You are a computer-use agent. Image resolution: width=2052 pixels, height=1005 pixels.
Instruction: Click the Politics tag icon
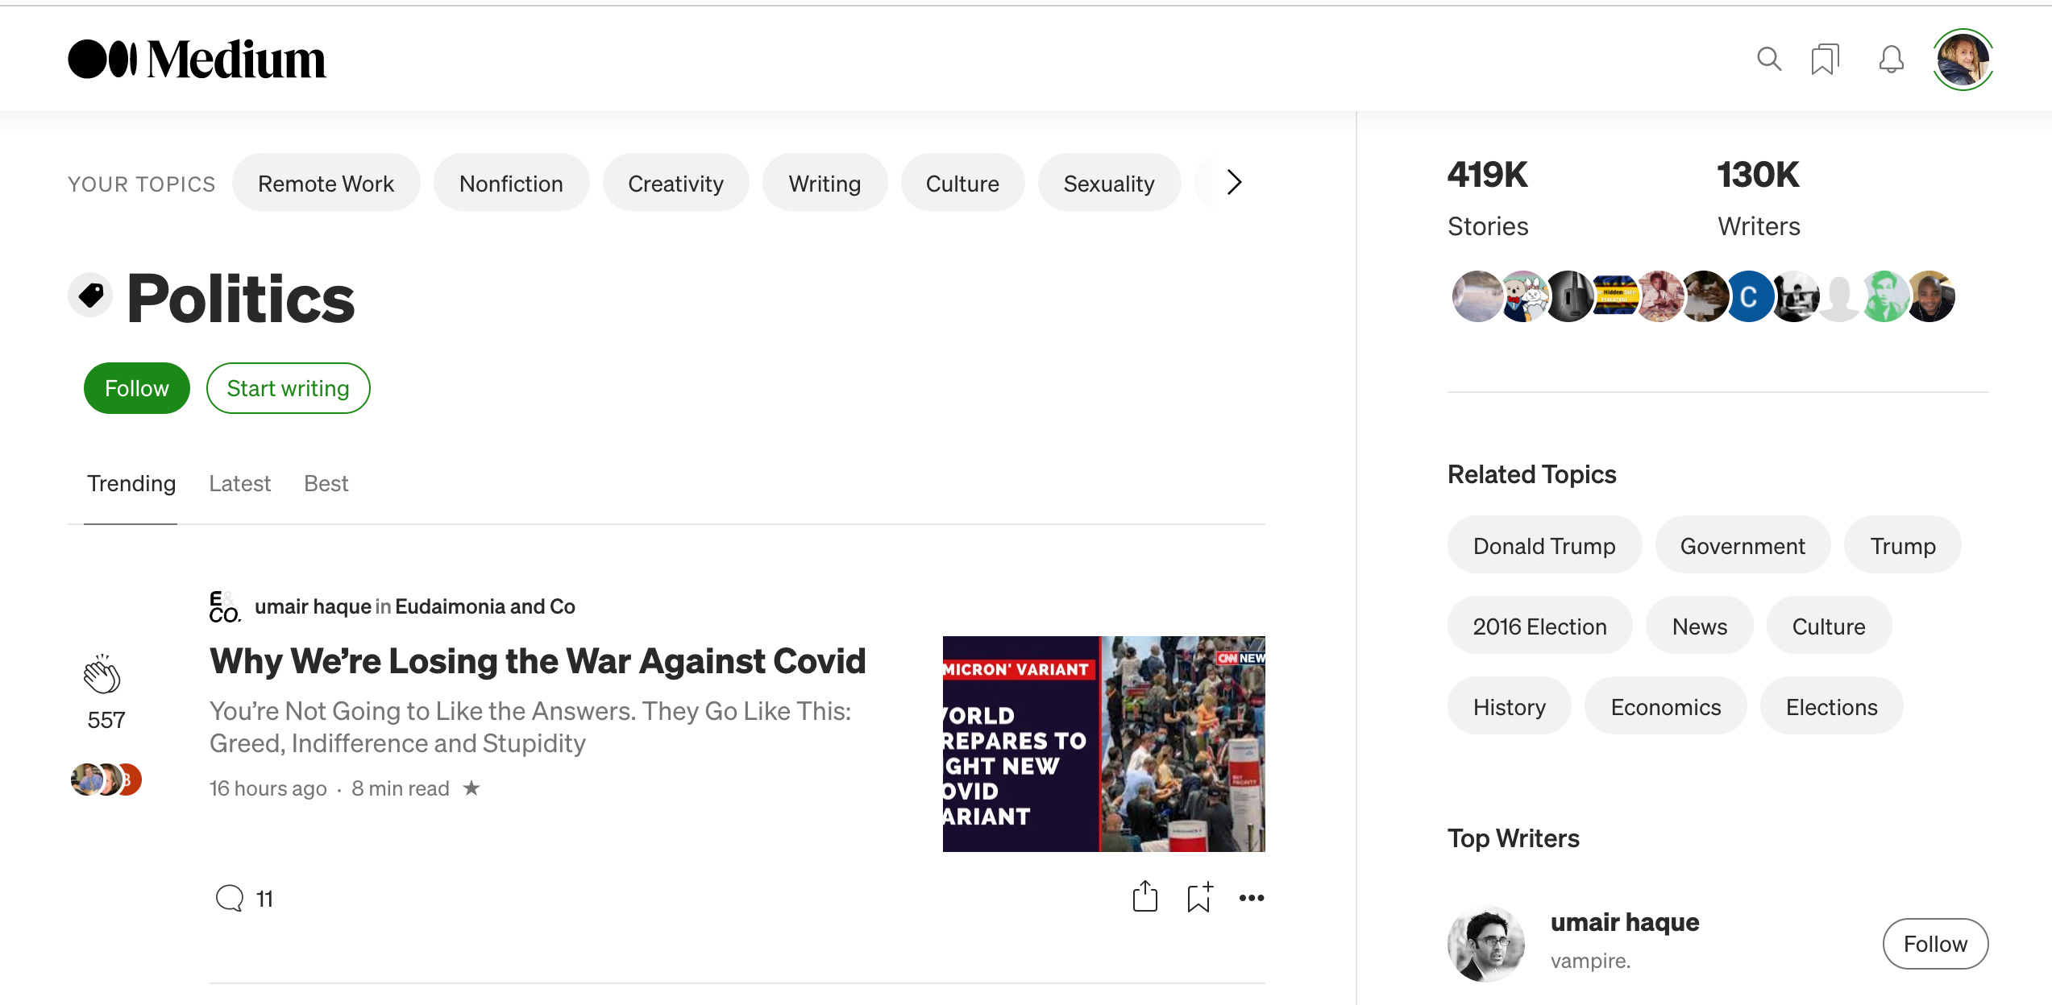coord(90,295)
